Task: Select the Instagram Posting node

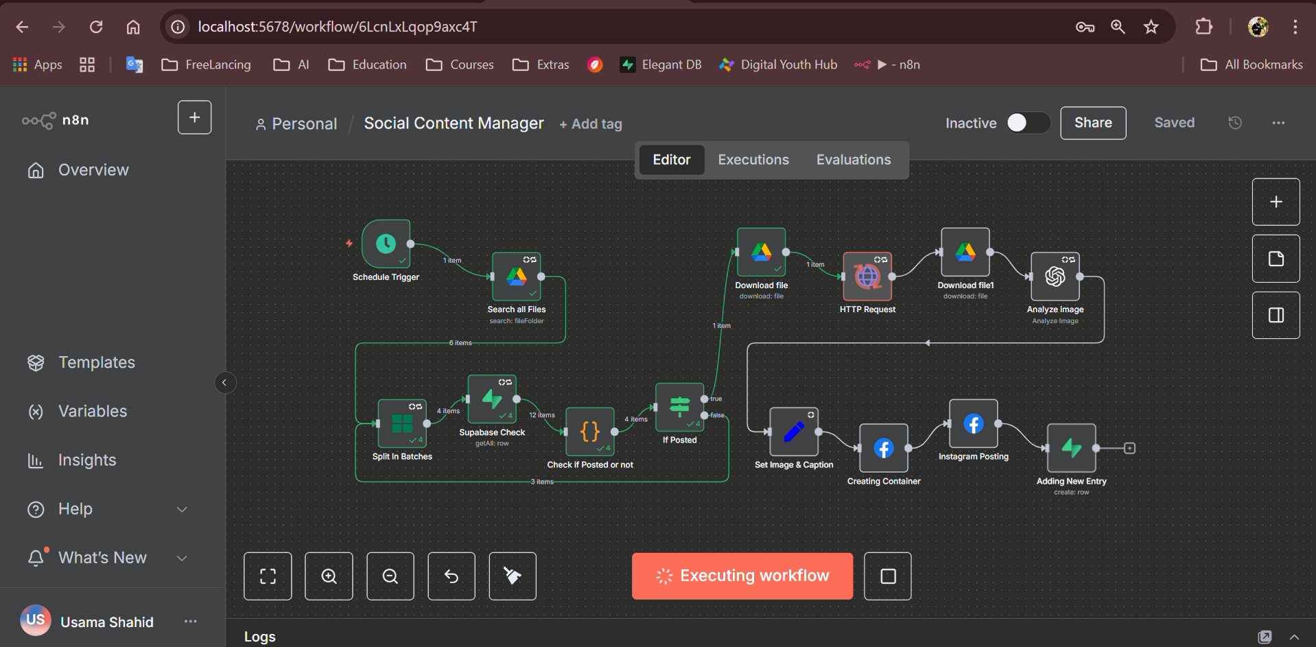Action: (974, 423)
